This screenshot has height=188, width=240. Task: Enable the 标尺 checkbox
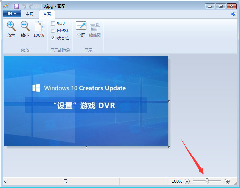click(53, 24)
